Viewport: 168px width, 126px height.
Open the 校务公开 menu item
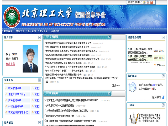20,31
